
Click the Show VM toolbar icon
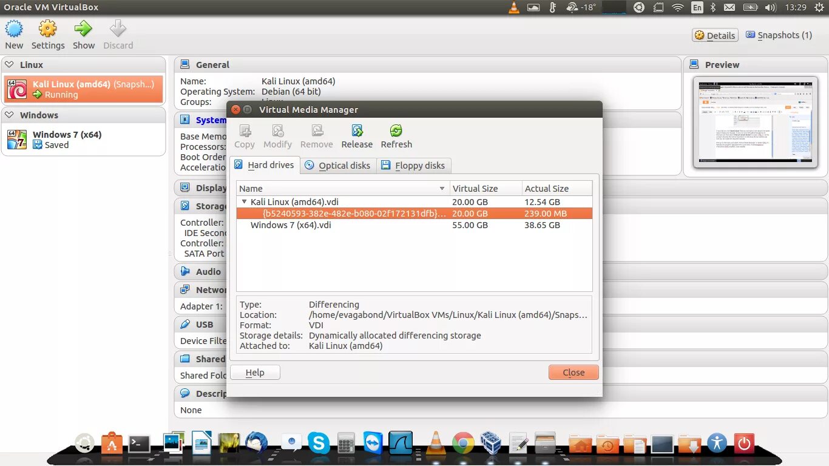(84, 35)
